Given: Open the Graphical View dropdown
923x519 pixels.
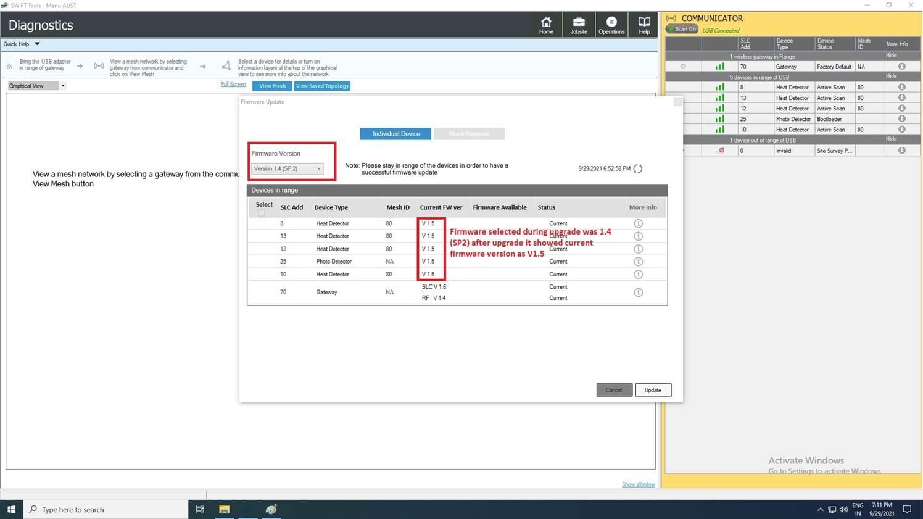Looking at the screenshot, I should point(36,86).
